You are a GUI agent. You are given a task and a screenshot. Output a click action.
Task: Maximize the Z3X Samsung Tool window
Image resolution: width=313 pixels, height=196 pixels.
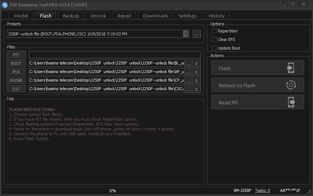(x=293, y=4)
